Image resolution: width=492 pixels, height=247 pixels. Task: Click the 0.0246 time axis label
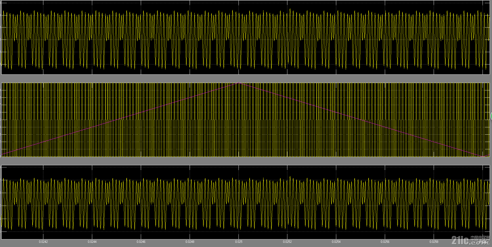141,241
